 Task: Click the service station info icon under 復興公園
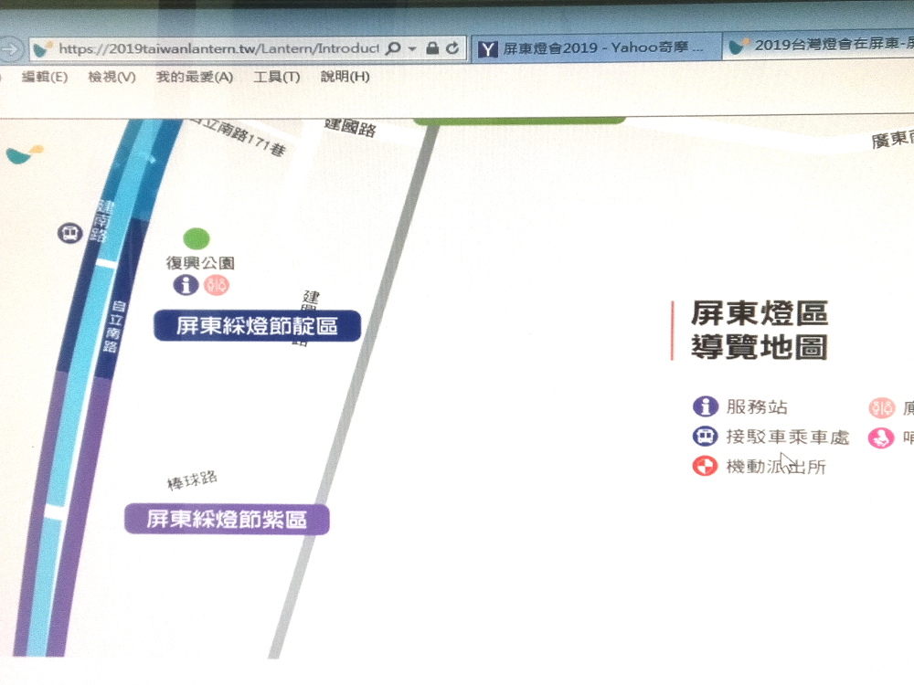click(x=186, y=285)
